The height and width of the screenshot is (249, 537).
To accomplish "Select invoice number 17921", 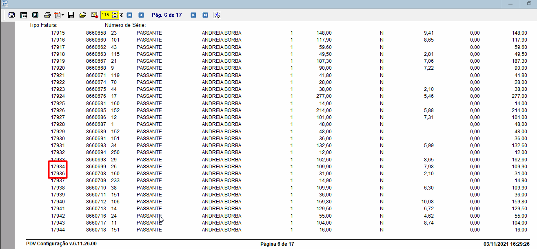I will click(x=58, y=75).
